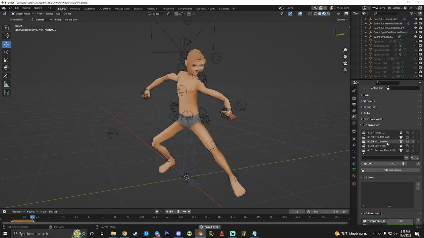Image resolution: width=424 pixels, height=238 pixels.
Task: Open the Tool properties tab
Action: (354, 90)
